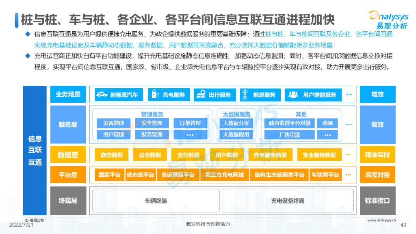Select the 终端层 layer label
Viewport: 416px width, 234px height.
[x=68, y=201]
